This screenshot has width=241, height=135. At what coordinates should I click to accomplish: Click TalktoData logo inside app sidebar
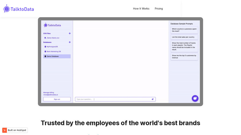(x=52, y=25)
